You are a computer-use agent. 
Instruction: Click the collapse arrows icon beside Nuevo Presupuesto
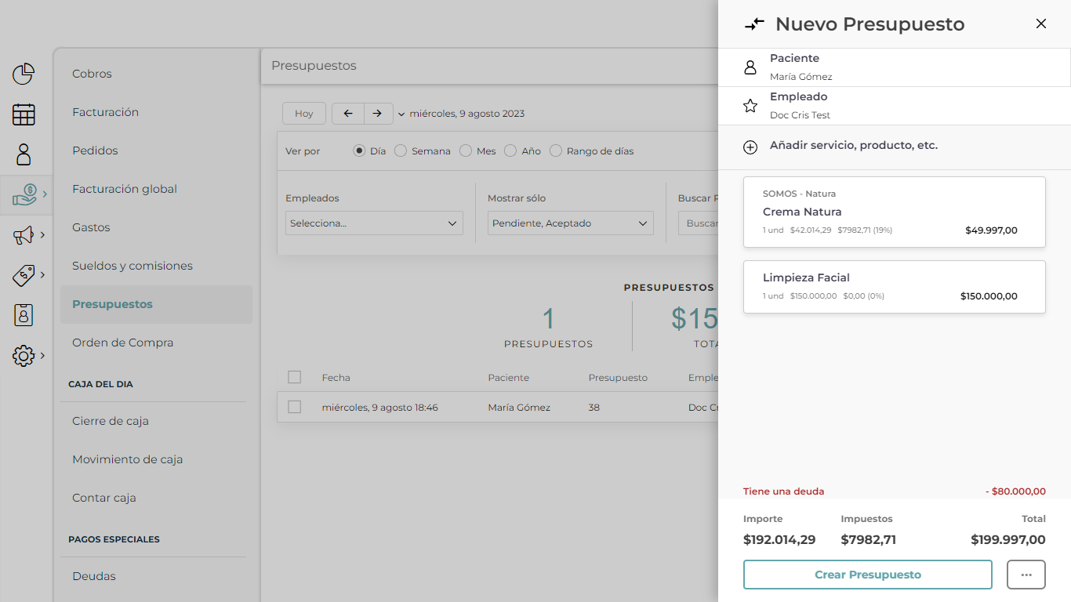point(754,24)
